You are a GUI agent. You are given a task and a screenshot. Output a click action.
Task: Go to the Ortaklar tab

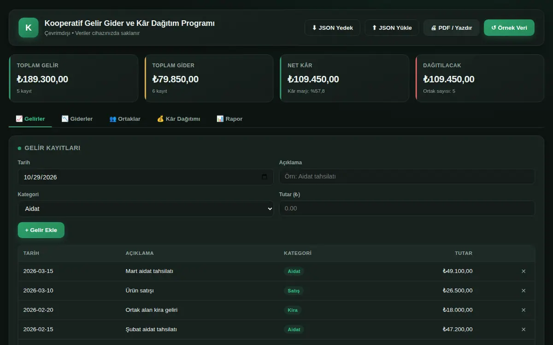(x=125, y=119)
